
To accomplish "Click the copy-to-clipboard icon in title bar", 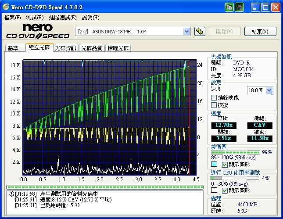I will (x=229, y=7).
